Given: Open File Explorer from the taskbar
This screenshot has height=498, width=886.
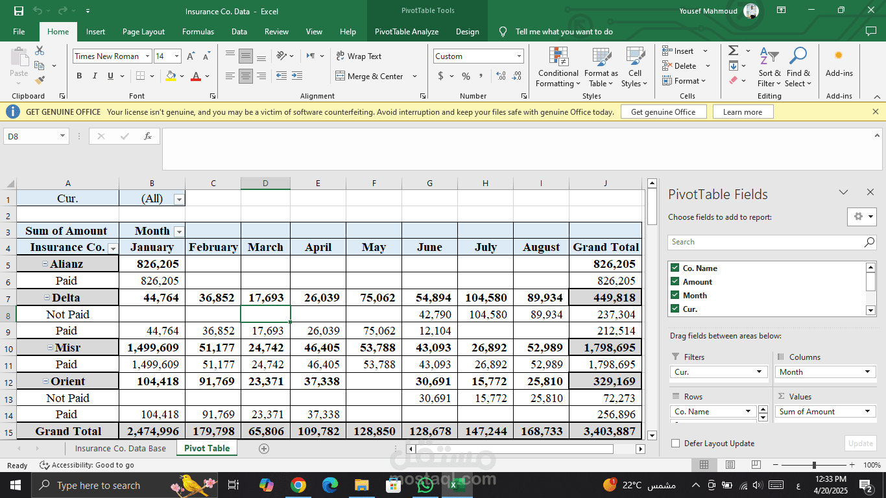Looking at the screenshot, I should [362, 485].
